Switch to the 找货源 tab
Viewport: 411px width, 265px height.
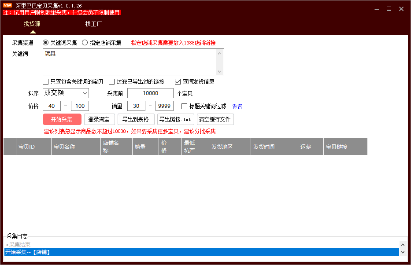click(x=32, y=24)
